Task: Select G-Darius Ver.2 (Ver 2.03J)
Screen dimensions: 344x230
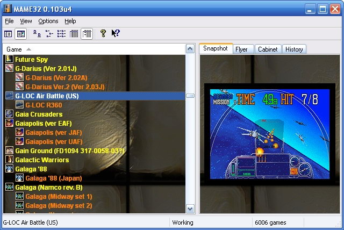Action: point(65,87)
